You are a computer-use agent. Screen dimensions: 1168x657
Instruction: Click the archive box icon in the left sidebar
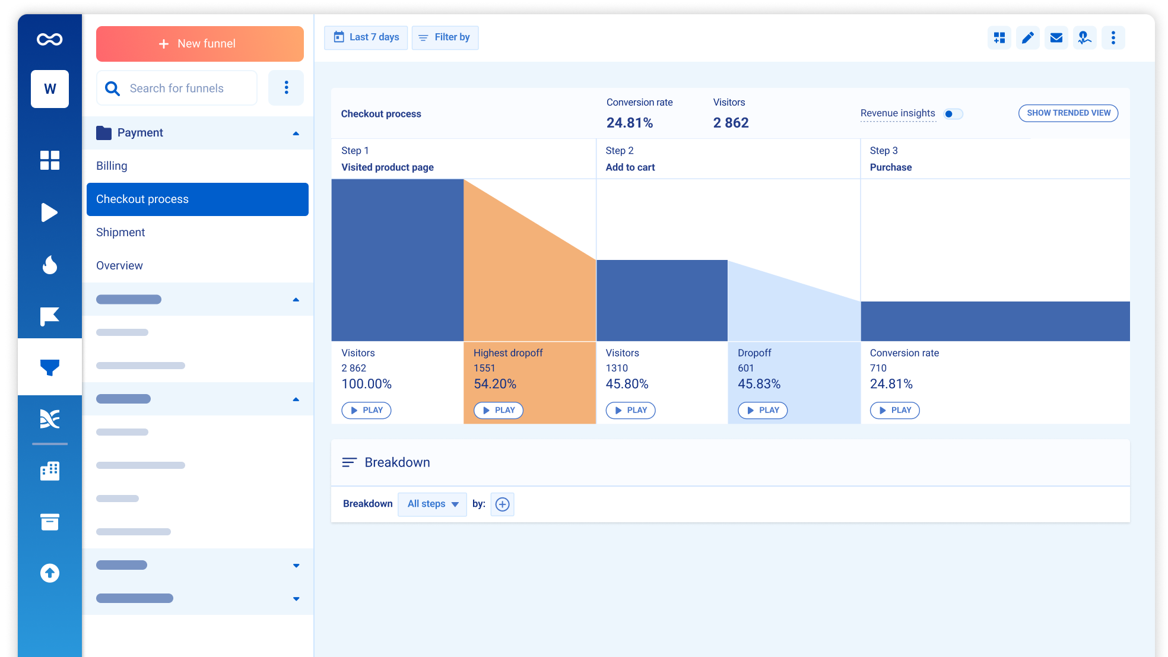click(x=49, y=522)
